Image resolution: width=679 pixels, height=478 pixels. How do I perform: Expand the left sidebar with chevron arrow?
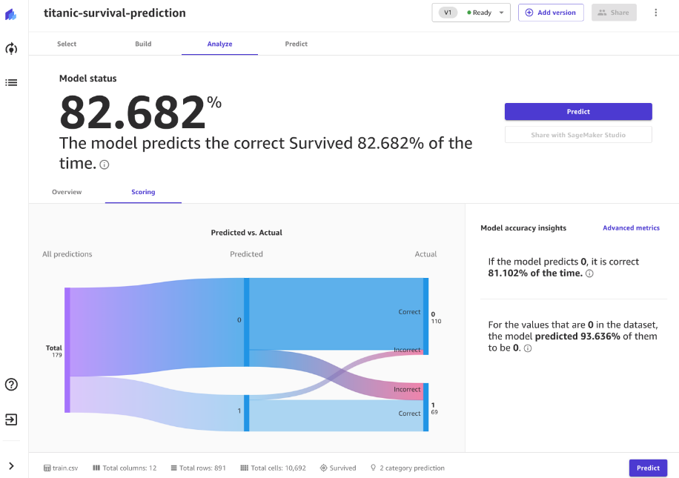11,465
